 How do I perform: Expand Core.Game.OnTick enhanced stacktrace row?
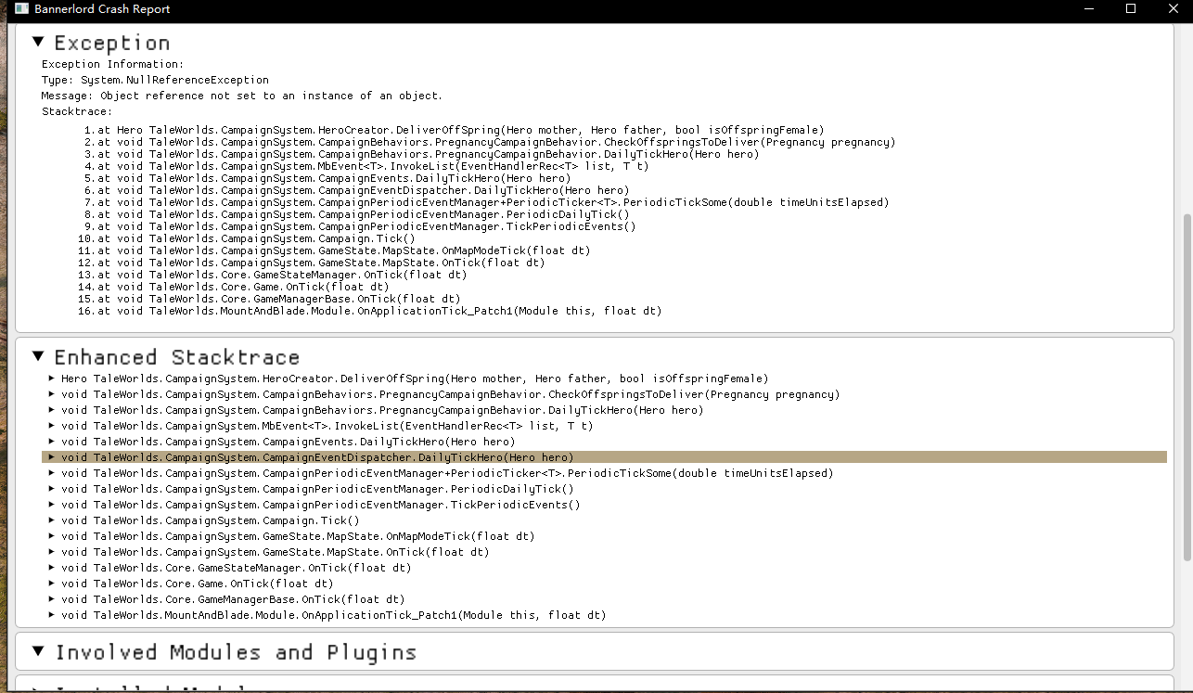point(52,584)
